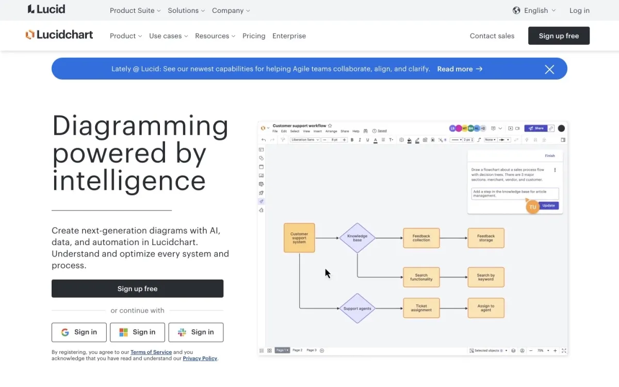Open the Terms of Service link
This screenshot has height=387, width=619.
(x=151, y=352)
